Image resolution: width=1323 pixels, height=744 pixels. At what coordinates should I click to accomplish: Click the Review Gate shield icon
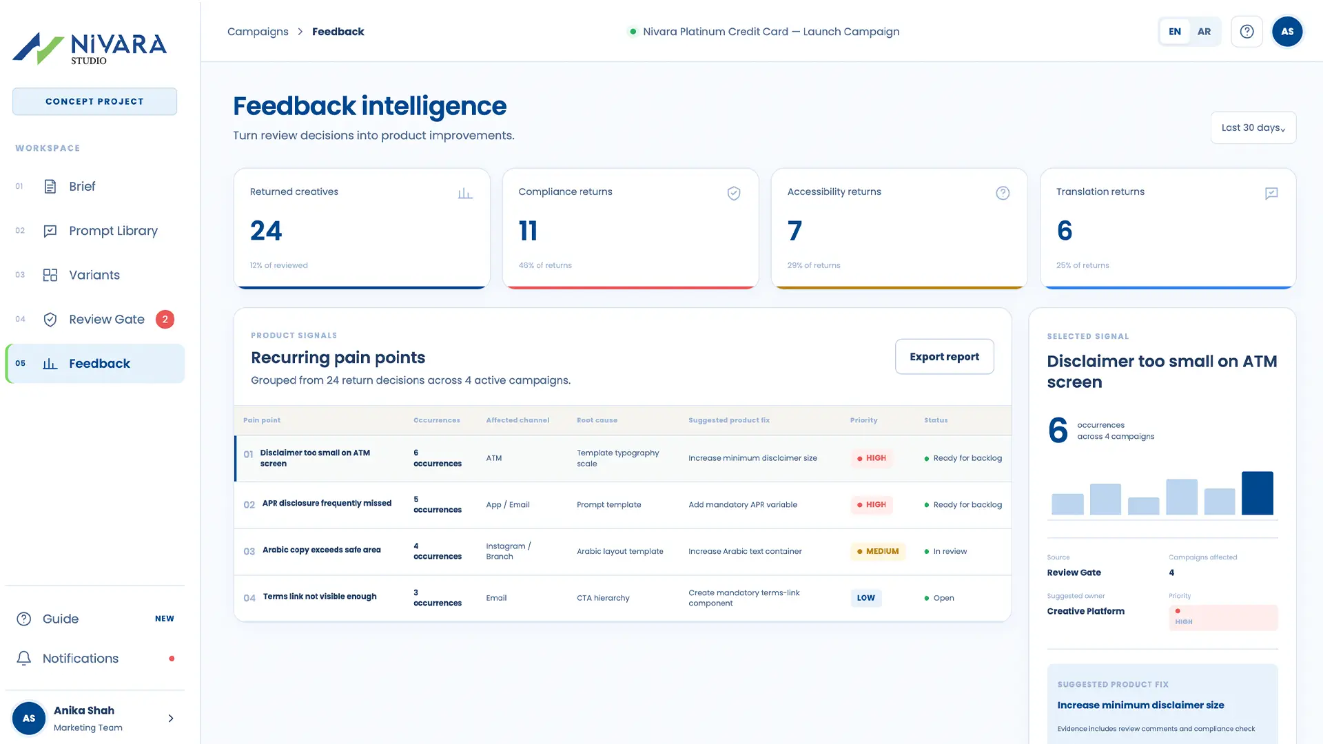coord(50,319)
